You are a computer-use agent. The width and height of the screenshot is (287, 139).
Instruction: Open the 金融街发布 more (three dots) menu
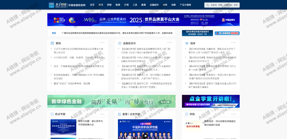point(170,43)
